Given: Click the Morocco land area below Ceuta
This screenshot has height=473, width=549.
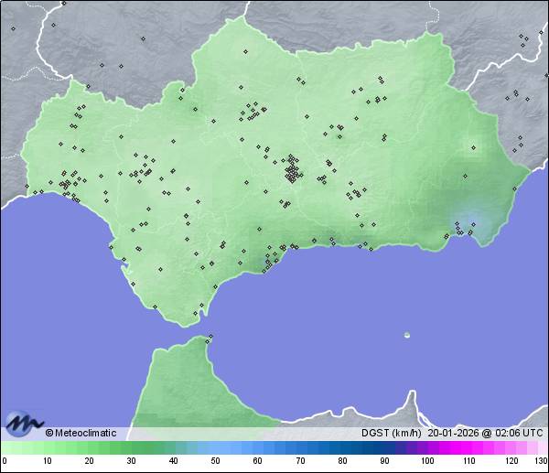Looking at the screenshot, I should [183, 393].
